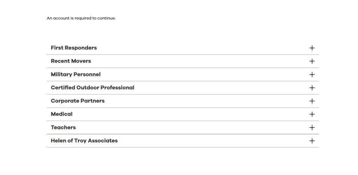Click Certified Outdoor Professional's plus icon
The width and height of the screenshot is (358, 175).
[312, 88]
